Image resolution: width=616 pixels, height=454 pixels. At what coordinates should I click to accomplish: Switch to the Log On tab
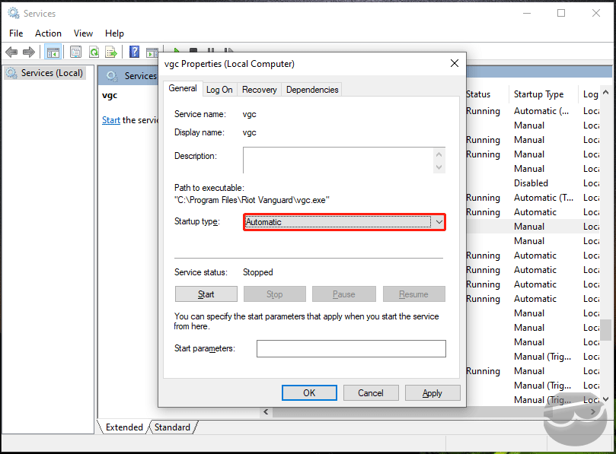(219, 90)
